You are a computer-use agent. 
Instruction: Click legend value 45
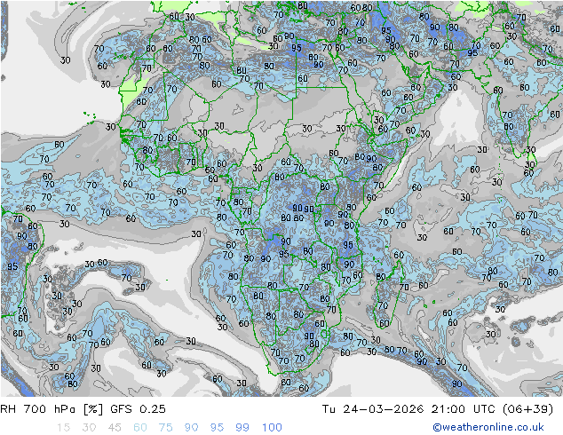(x=115, y=427)
